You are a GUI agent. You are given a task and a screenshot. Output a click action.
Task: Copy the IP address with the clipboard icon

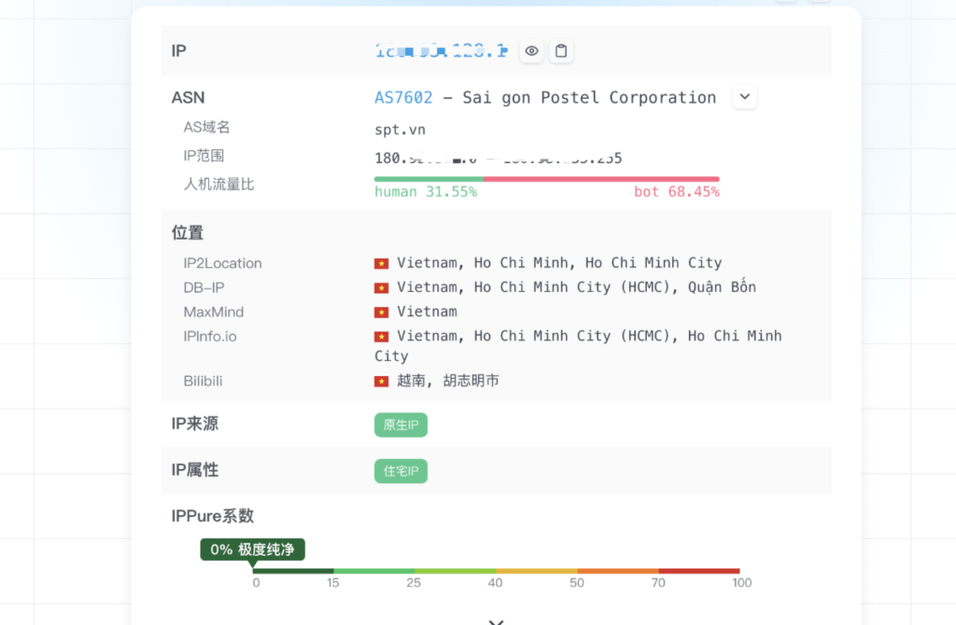(561, 51)
